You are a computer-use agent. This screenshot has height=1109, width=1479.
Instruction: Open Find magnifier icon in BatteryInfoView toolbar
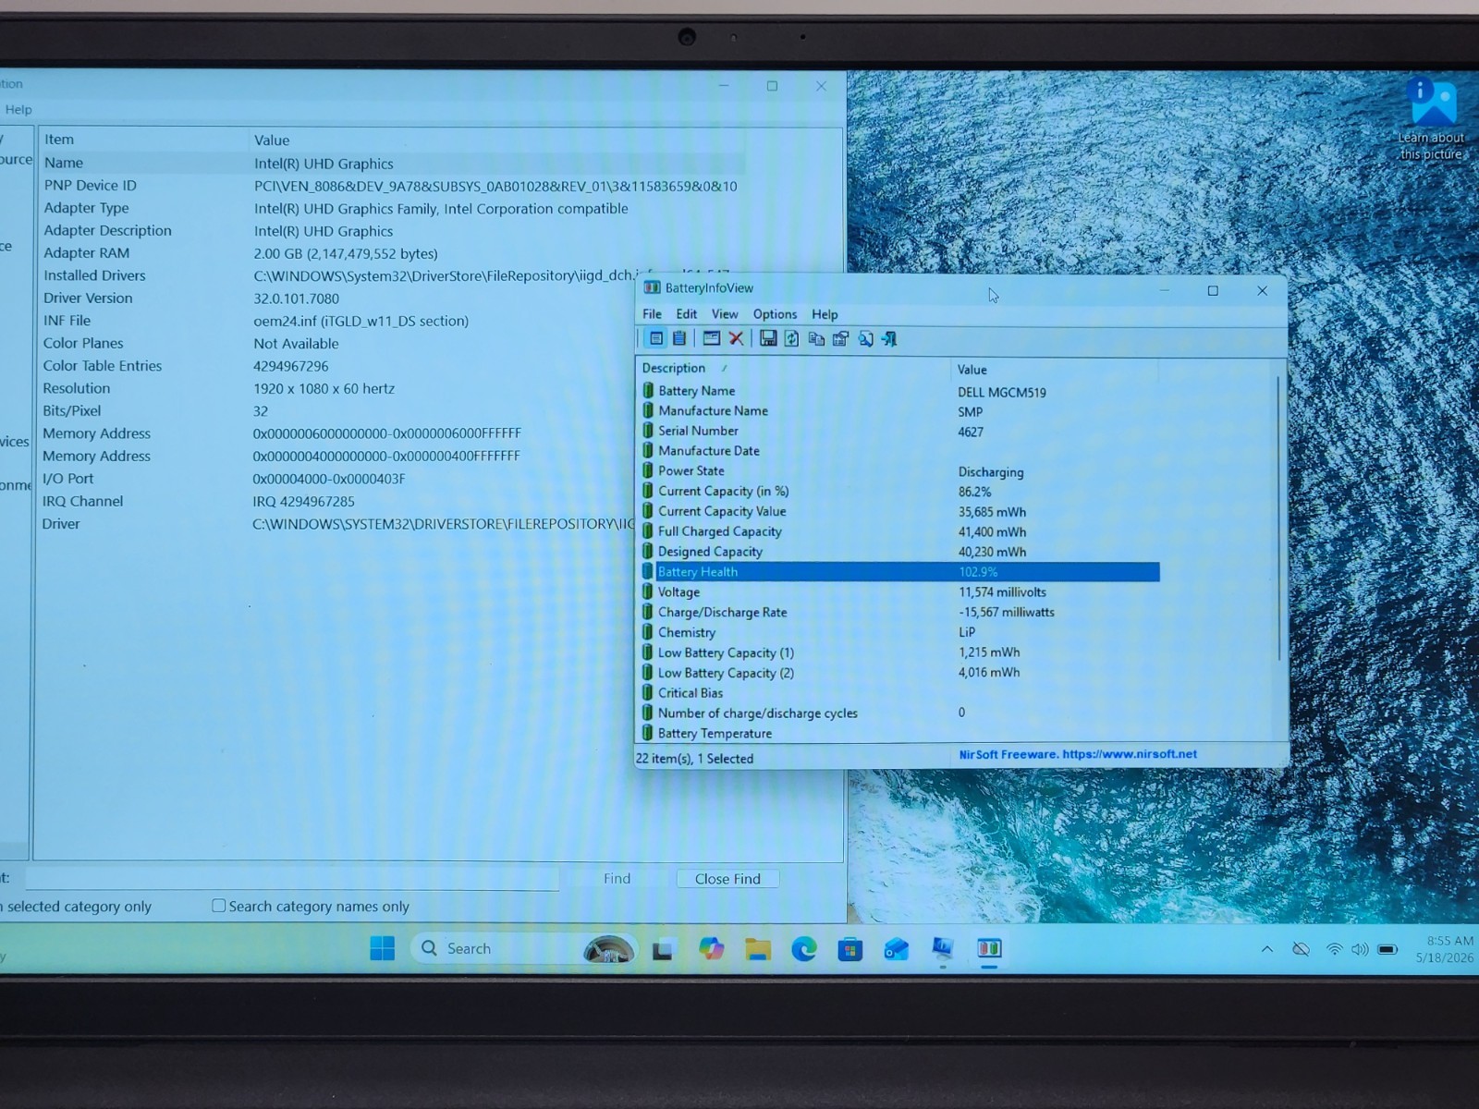[865, 338]
